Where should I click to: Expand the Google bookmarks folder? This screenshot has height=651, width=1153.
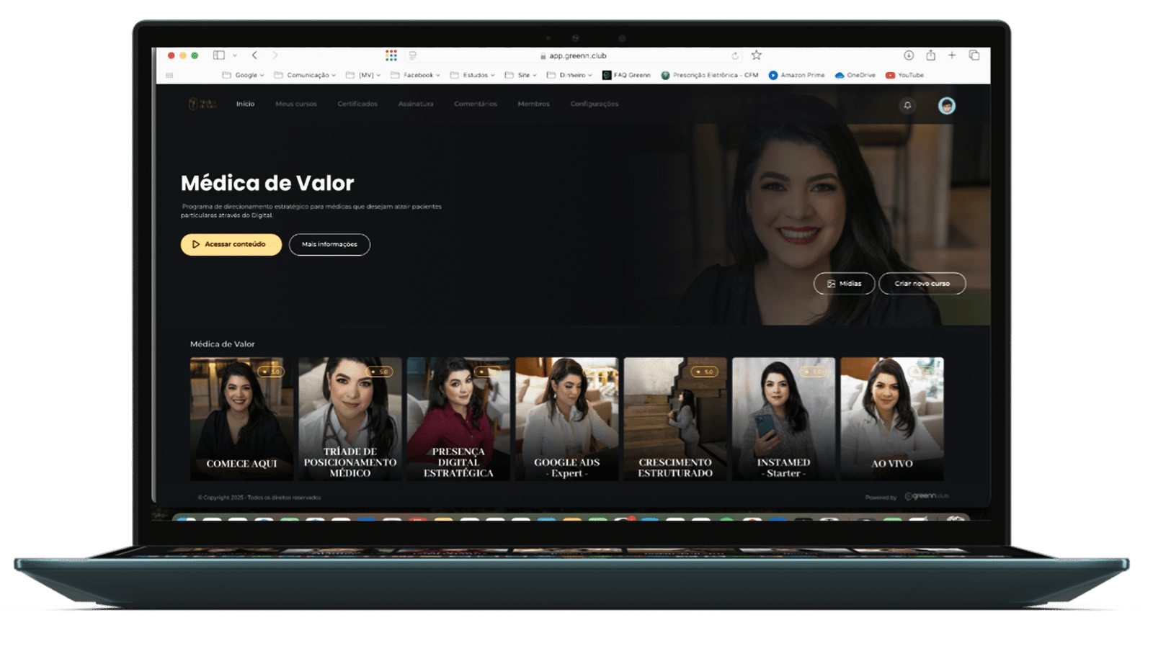(x=244, y=75)
